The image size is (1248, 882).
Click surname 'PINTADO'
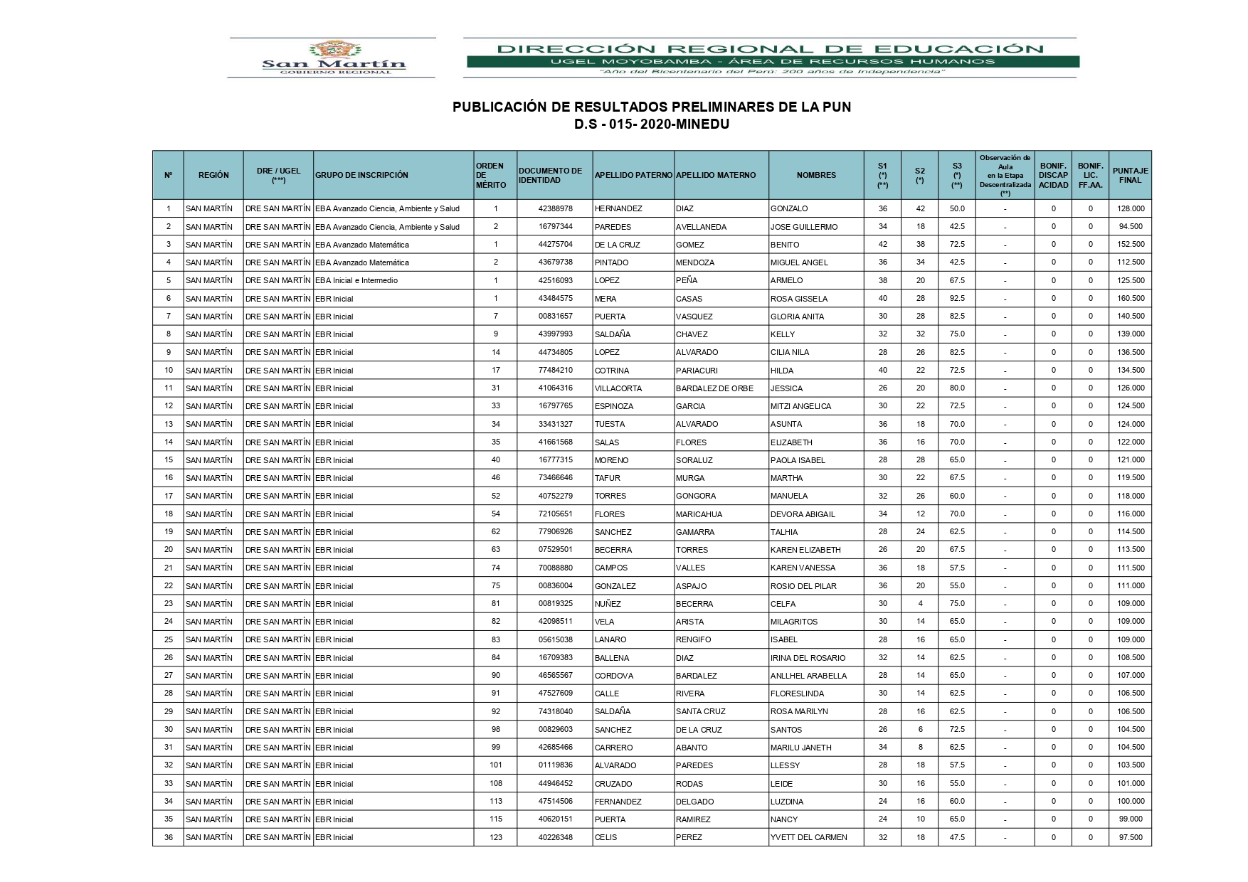pyautogui.click(x=611, y=262)
